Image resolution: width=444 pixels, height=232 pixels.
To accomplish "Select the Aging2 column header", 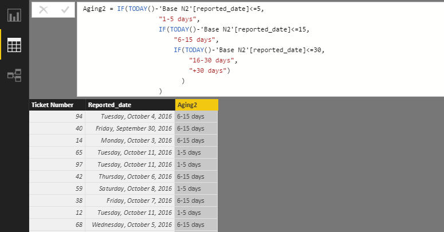I will click(197, 105).
